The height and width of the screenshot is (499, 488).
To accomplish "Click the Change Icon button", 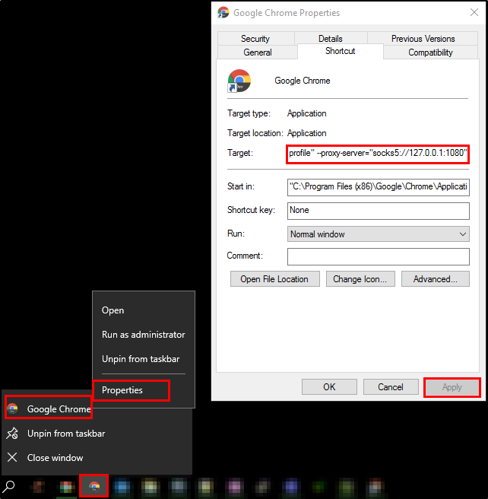I will (360, 279).
